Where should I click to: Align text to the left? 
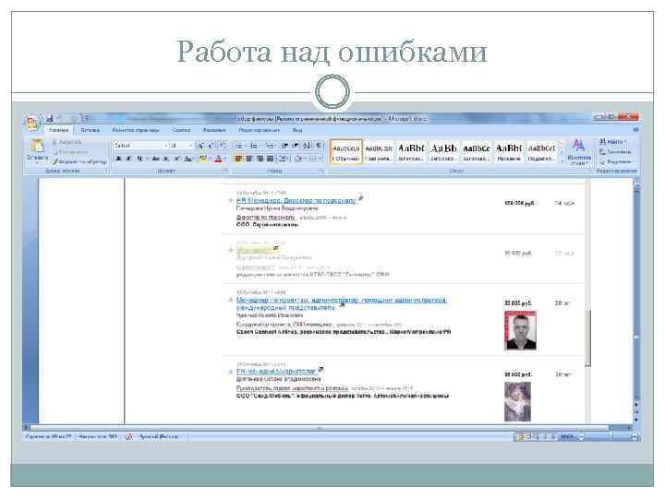(239, 159)
